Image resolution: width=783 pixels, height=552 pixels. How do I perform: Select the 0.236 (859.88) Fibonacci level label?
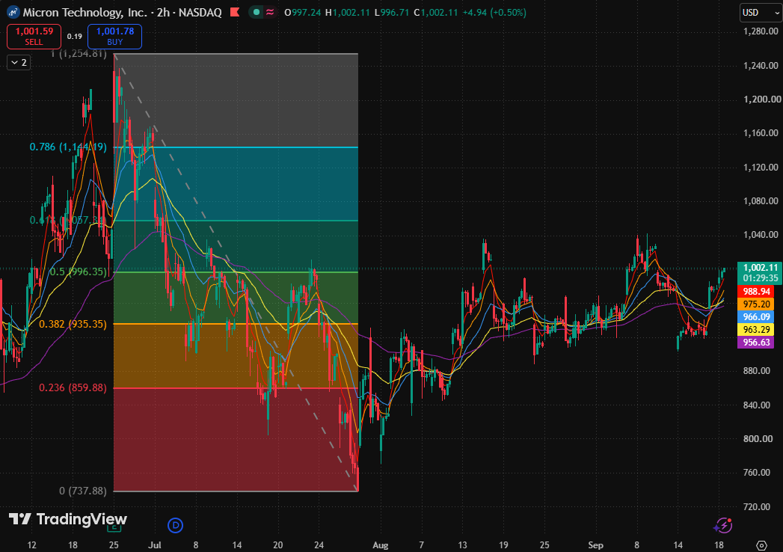(73, 387)
